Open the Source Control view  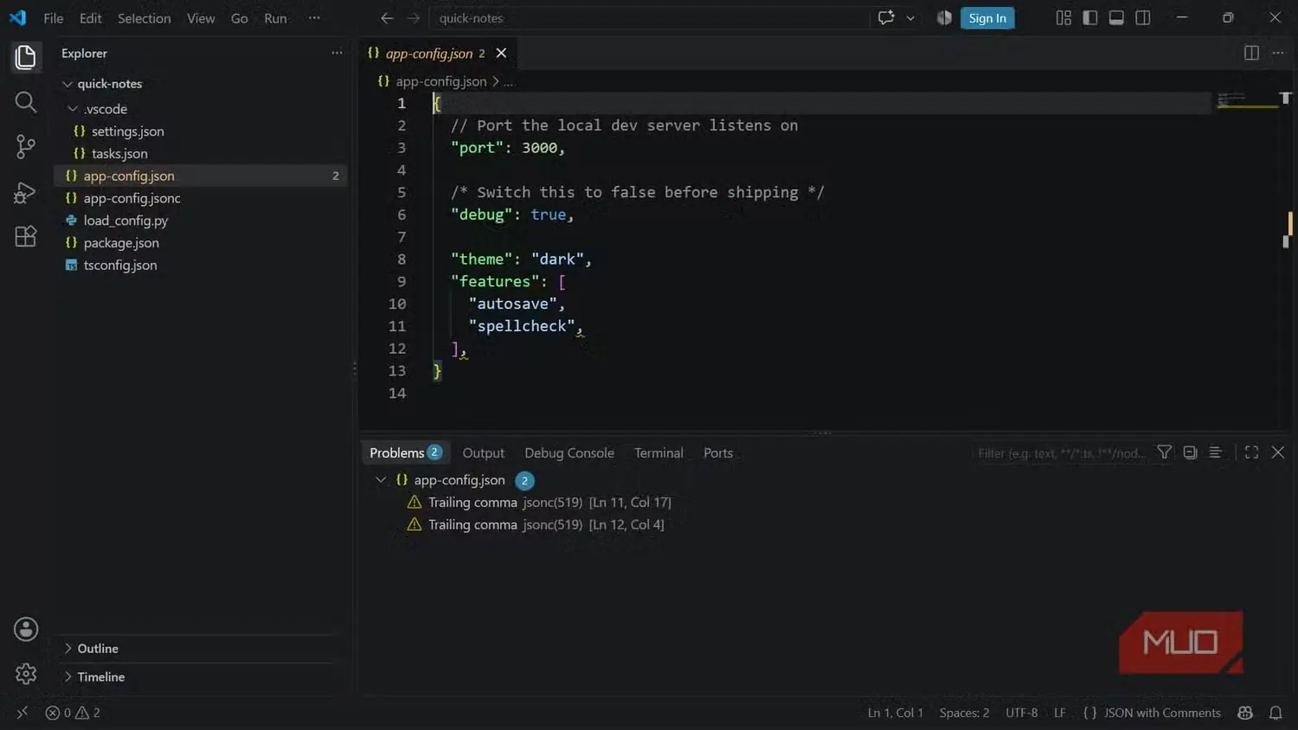click(x=26, y=147)
